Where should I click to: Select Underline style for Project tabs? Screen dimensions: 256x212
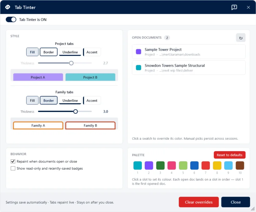(x=70, y=52)
